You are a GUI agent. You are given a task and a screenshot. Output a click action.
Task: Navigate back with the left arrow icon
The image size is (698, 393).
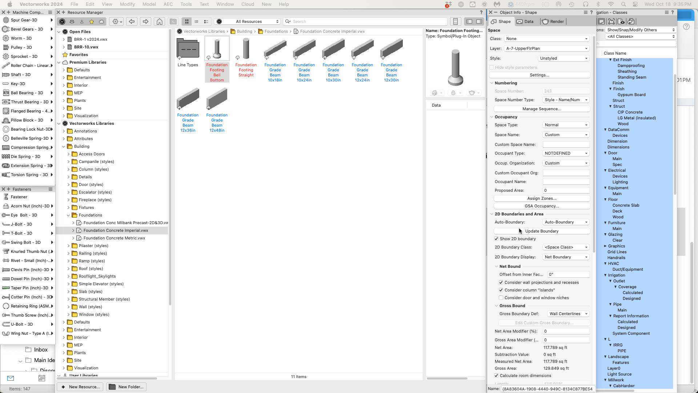132,21
